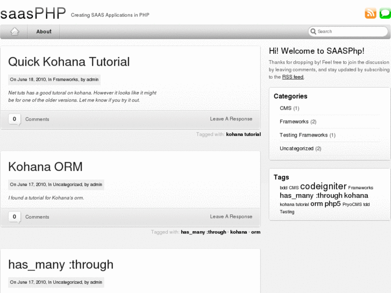Click the PryoCMS tag in tag cloud
The height and width of the screenshot is (293, 391).
(x=352, y=204)
